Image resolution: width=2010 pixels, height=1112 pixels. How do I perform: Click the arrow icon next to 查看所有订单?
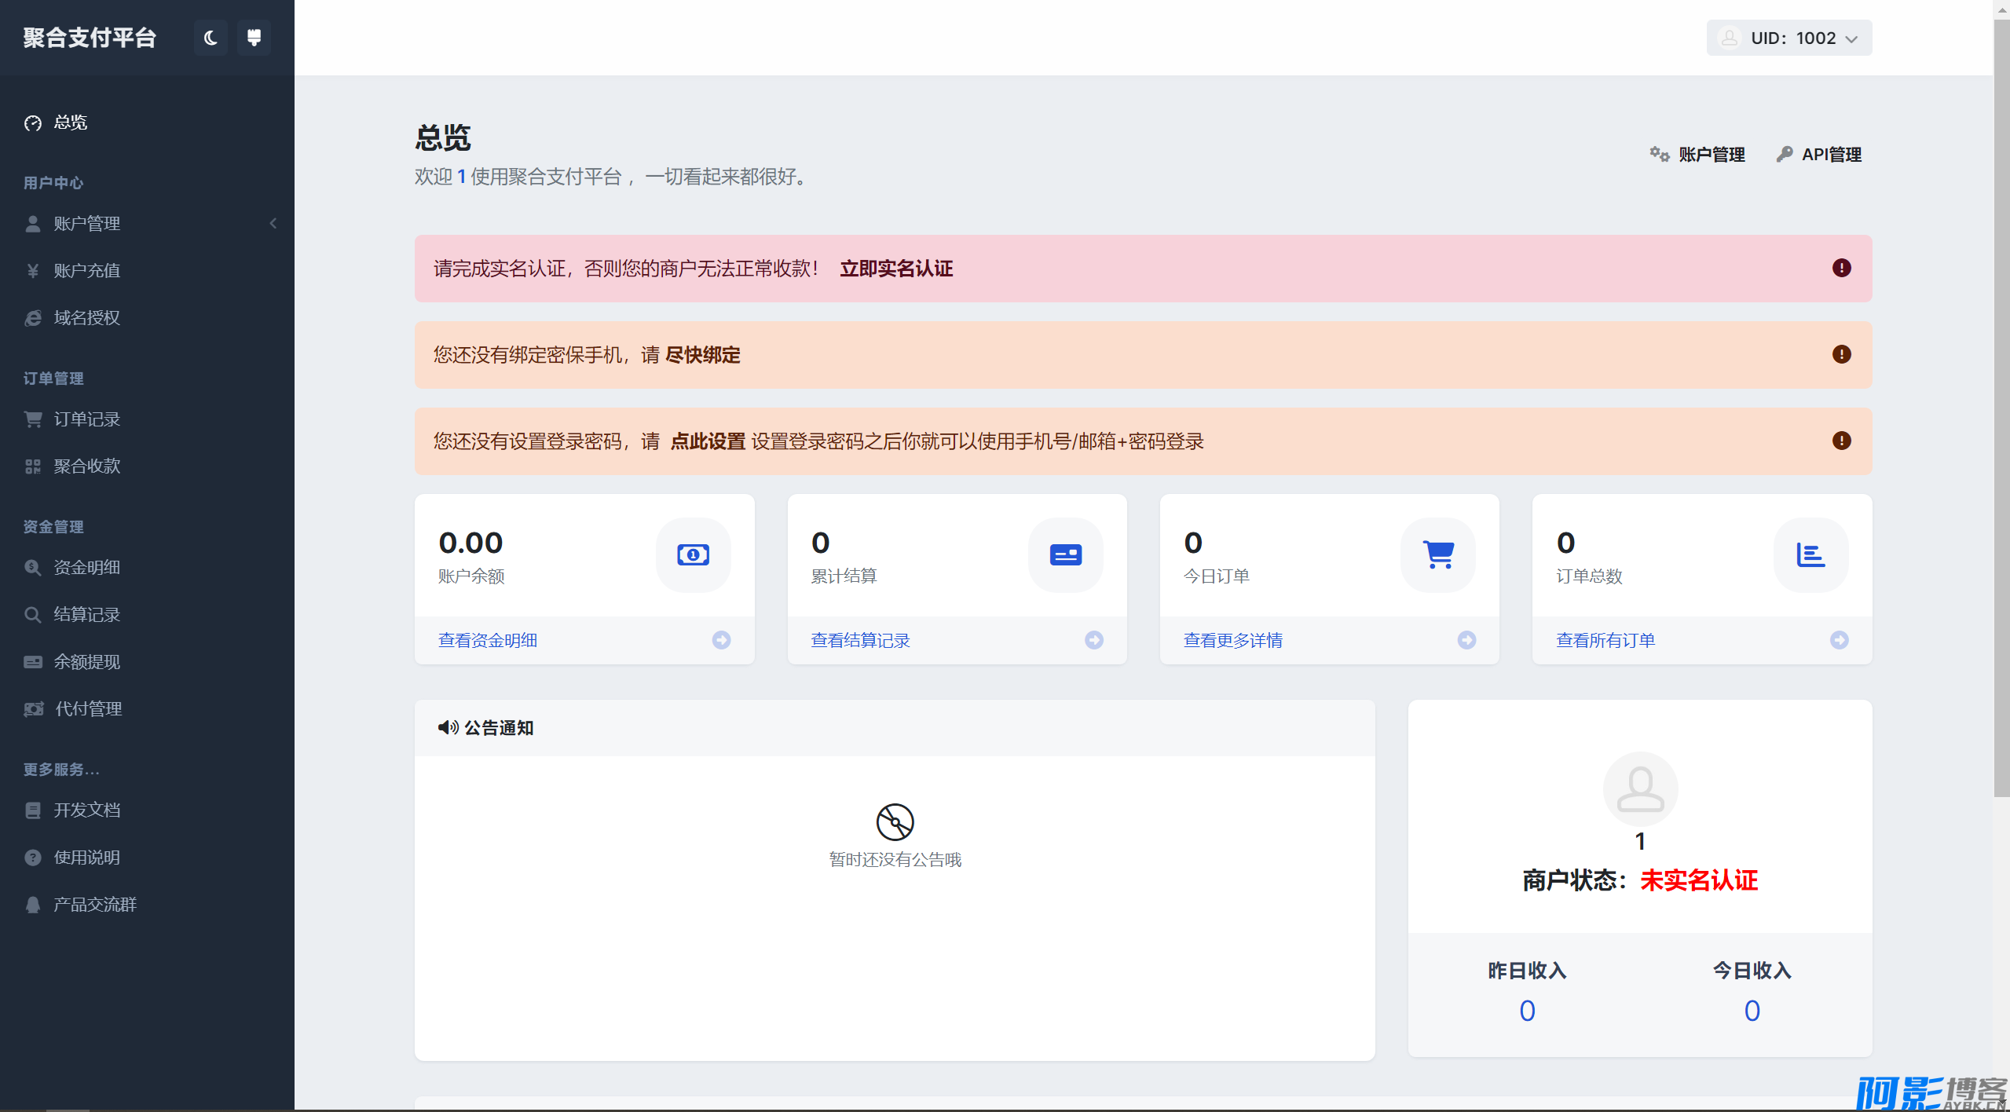coord(1839,640)
